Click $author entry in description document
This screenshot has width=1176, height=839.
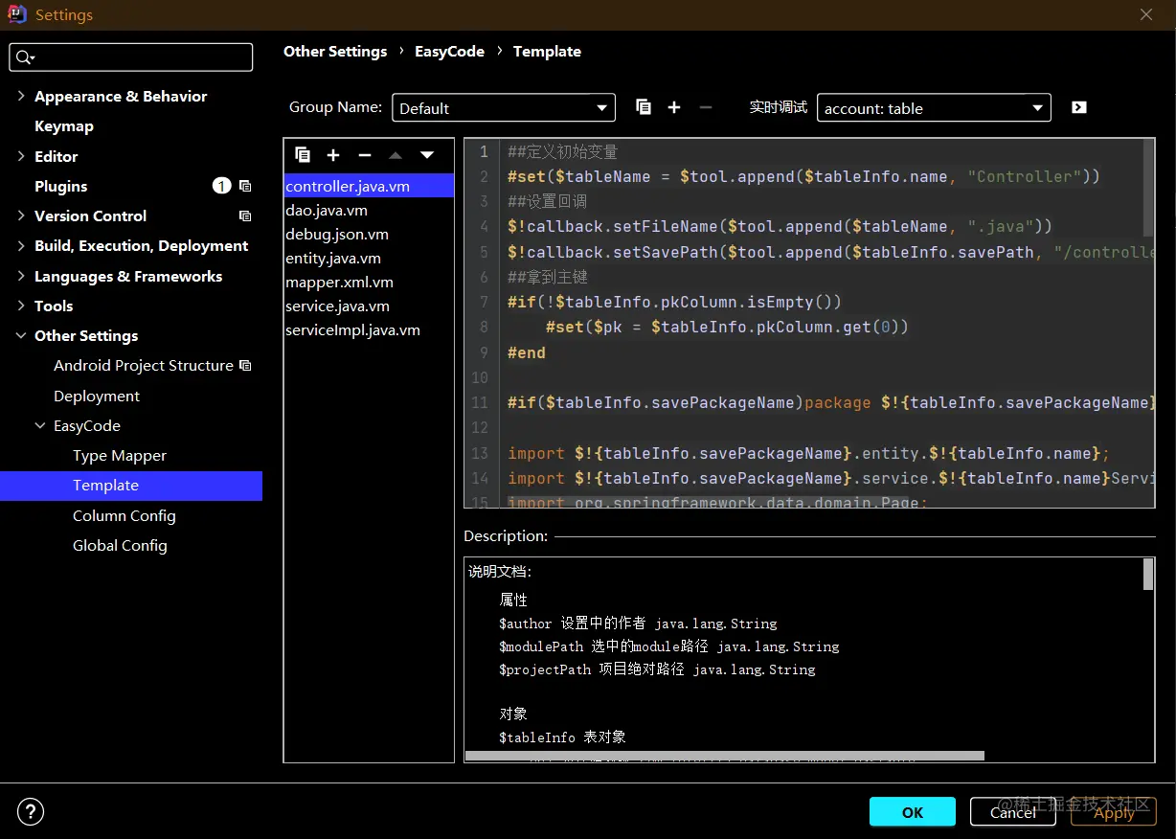[638, 624]
